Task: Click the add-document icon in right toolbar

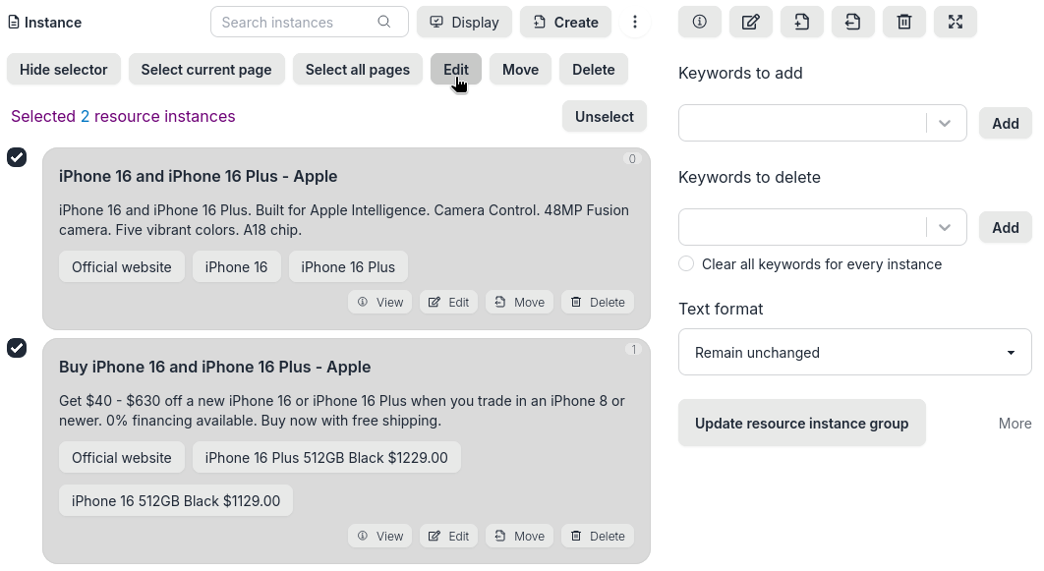Action: point(802,22)
